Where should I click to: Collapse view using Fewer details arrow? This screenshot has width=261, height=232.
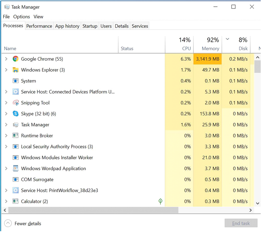[x=8, y=223]
